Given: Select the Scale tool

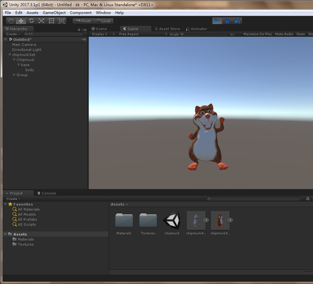Looking at the screenshot, I should point(41,21).
